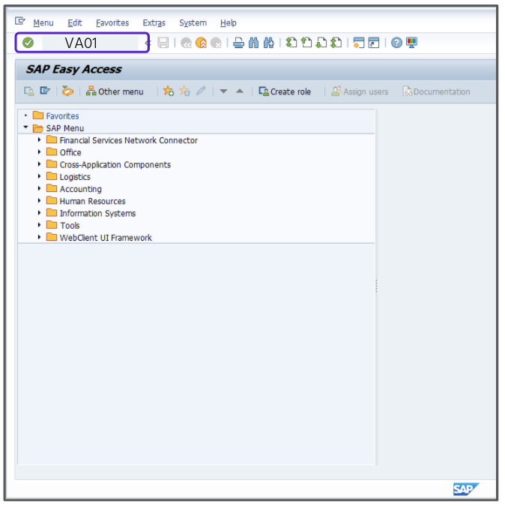Screen dimensions: 505x507
Task: Open the System menu
Action: [193, 23]
